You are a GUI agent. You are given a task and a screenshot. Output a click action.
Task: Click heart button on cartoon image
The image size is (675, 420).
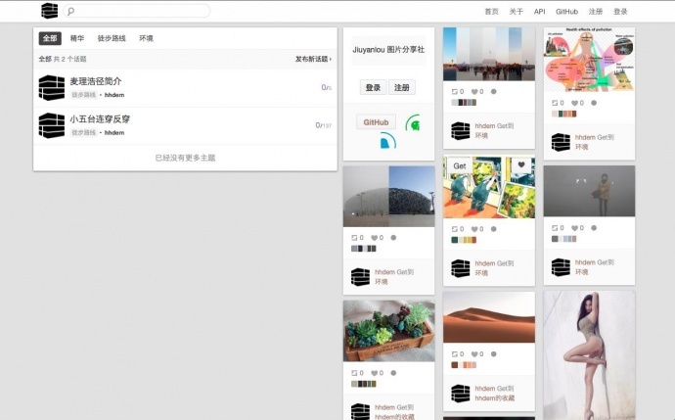(521, 165)
